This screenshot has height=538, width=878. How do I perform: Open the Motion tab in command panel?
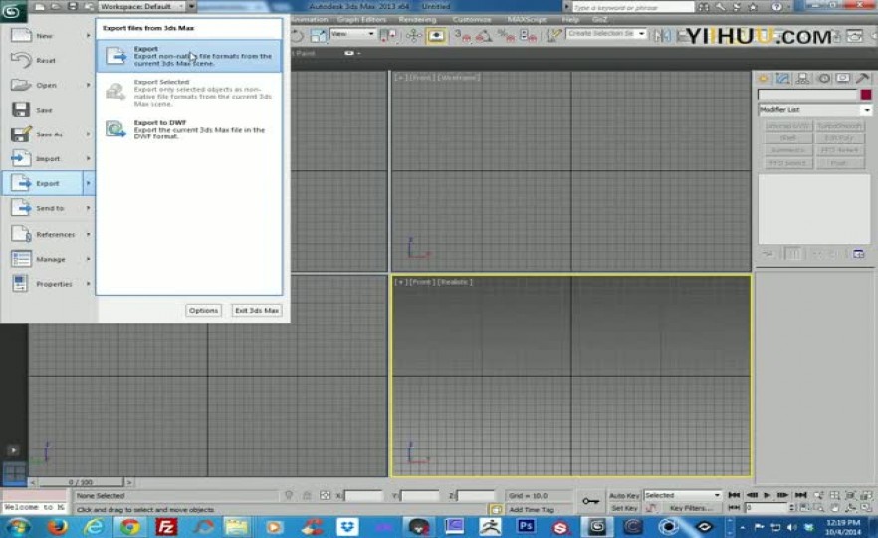[823, 79]
